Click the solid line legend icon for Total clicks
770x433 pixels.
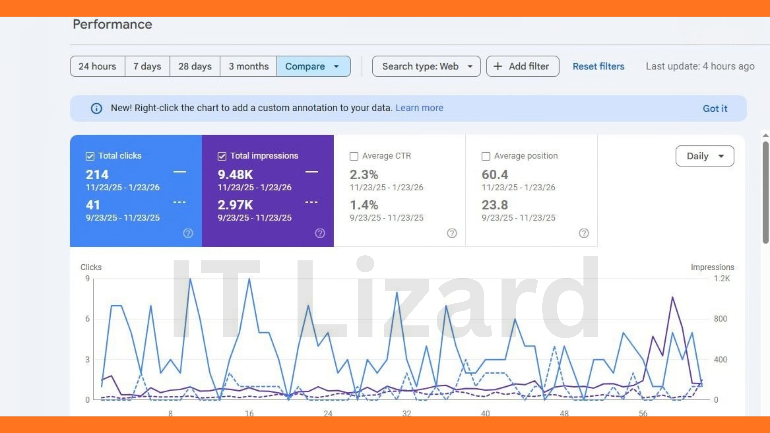180,172
